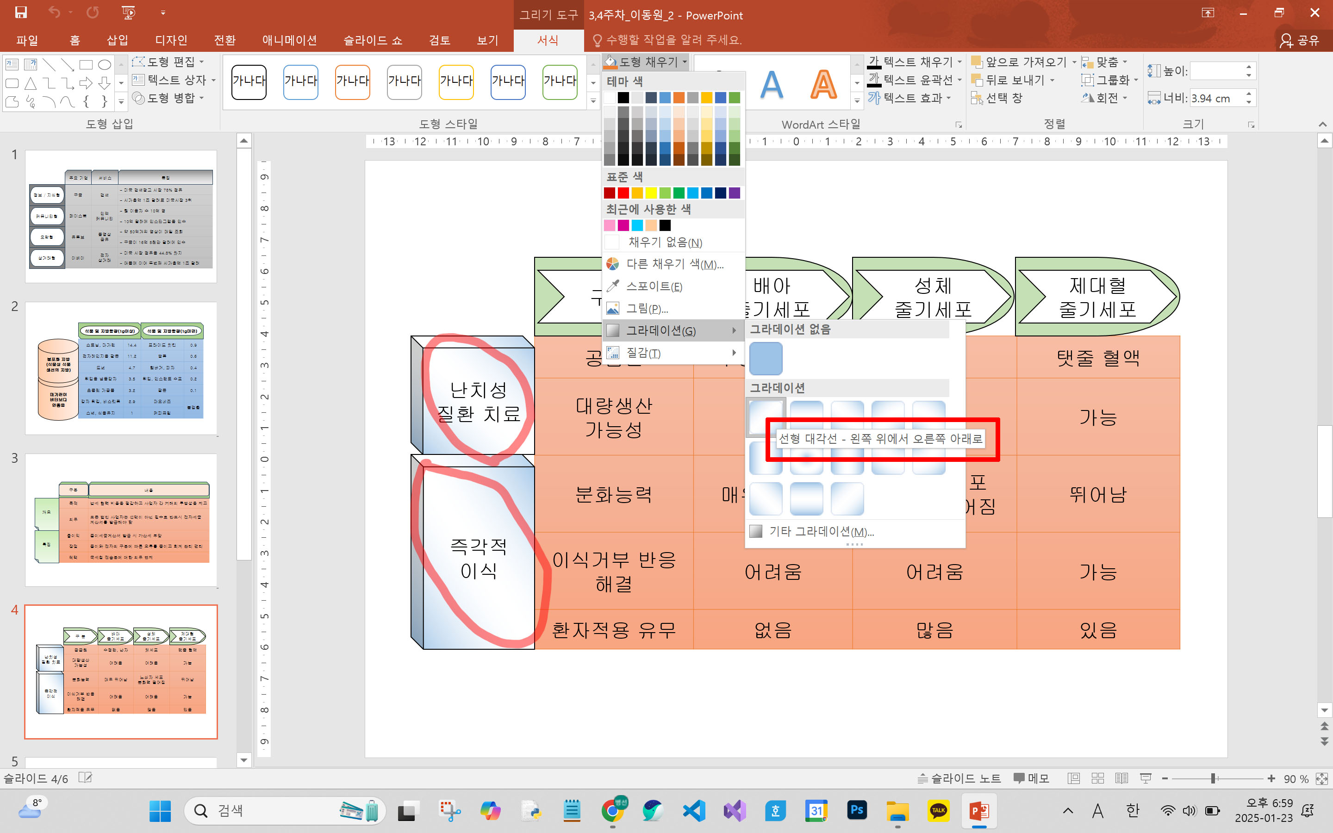This screenshot has height=833, width=1333.
Task: Switch to the 디자인 ribbon tab
Action: [x=171, y=40]
